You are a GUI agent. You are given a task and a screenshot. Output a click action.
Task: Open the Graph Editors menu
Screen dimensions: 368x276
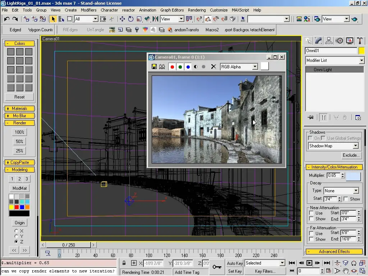(172, 10)
